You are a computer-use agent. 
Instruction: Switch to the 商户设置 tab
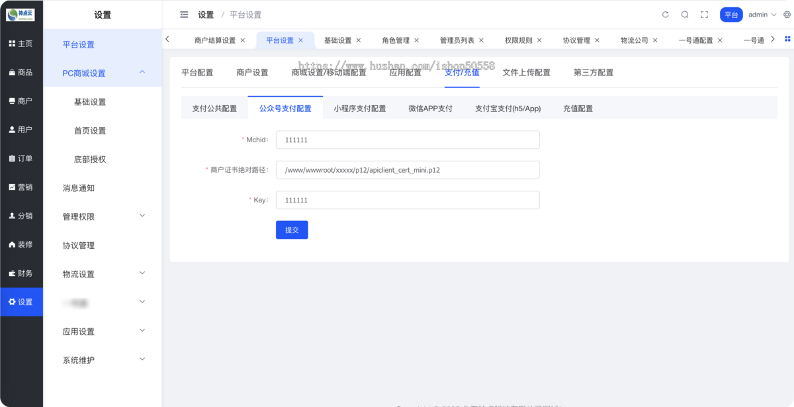[x=252, y=72]
